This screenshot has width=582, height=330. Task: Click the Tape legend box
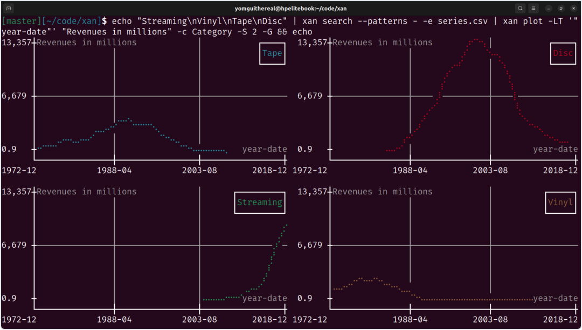point(272,53)
